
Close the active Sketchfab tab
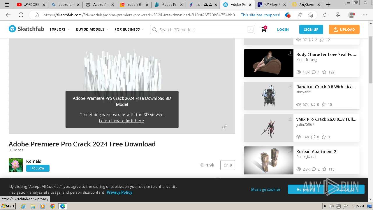[250, 5]
